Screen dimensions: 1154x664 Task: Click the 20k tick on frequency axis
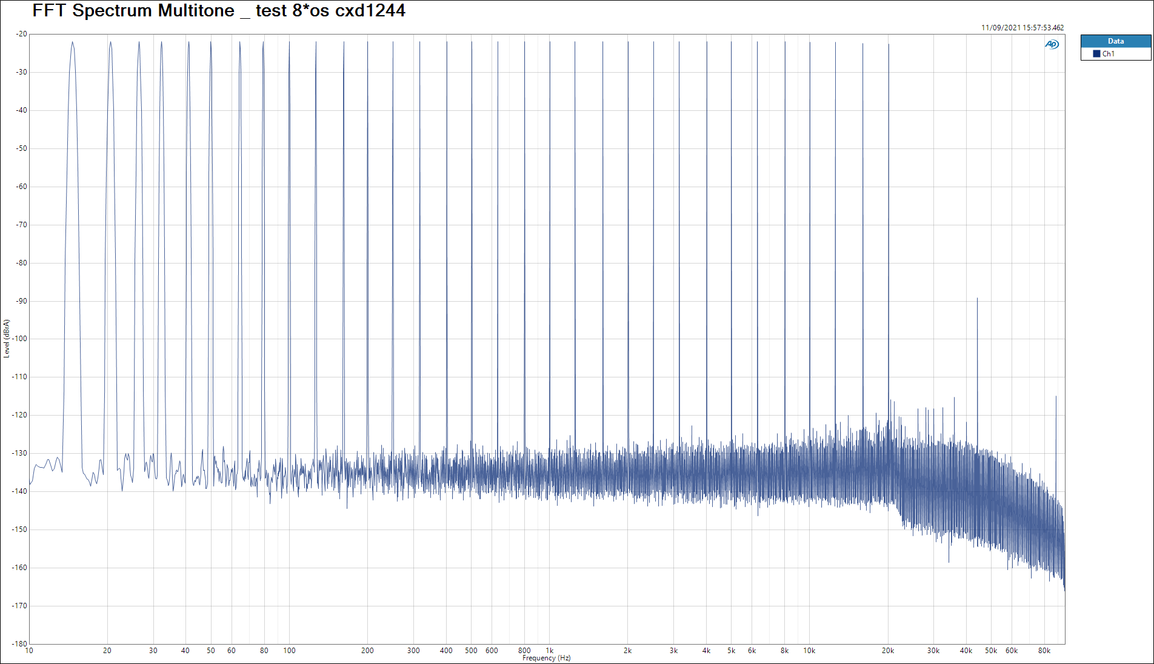coord(888,651)
